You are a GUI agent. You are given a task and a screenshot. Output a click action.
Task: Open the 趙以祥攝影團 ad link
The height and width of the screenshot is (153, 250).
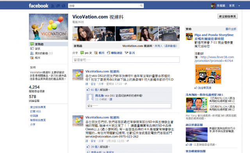click(x=194, y=125)
